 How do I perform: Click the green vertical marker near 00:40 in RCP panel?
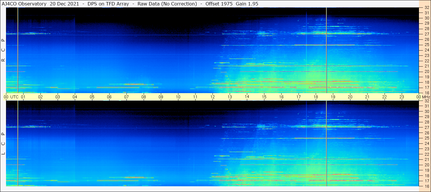pyautogui.click(x=18, y=50)
